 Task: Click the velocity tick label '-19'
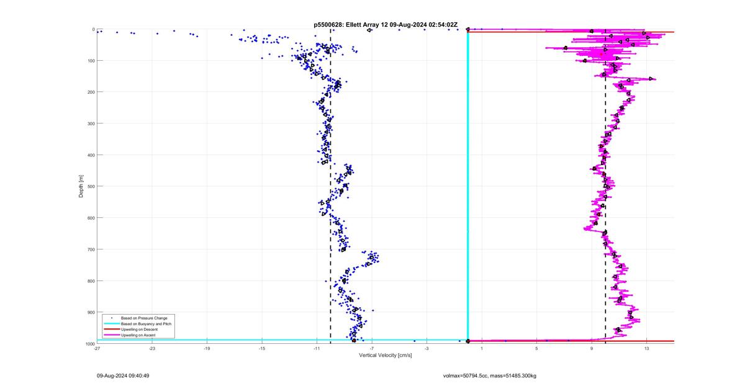coord(207,349)
